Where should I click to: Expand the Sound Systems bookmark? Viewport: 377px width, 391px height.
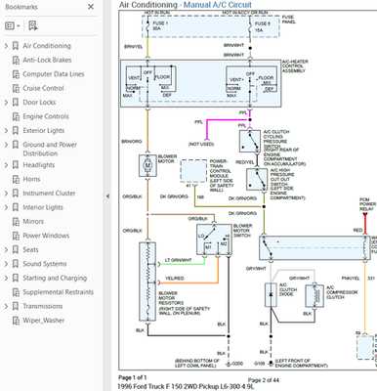[6, 264]
